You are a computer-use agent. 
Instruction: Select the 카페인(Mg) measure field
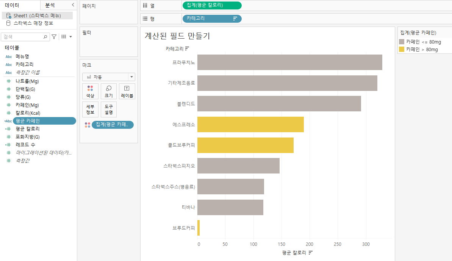tap(27, 105)
